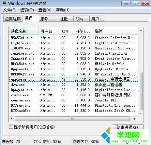
Task: Select the HPWAMain.exe process
Action: 73,64
